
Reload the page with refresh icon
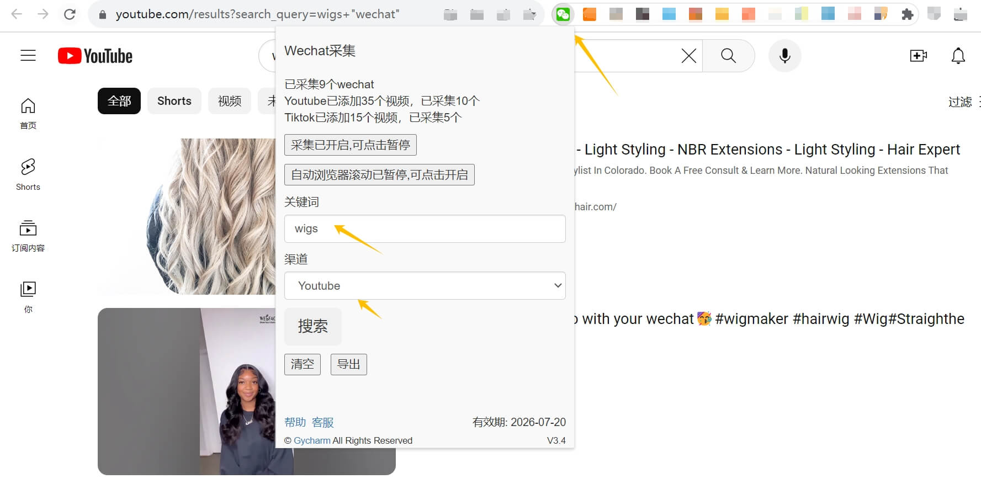click(x=70, y=14)
